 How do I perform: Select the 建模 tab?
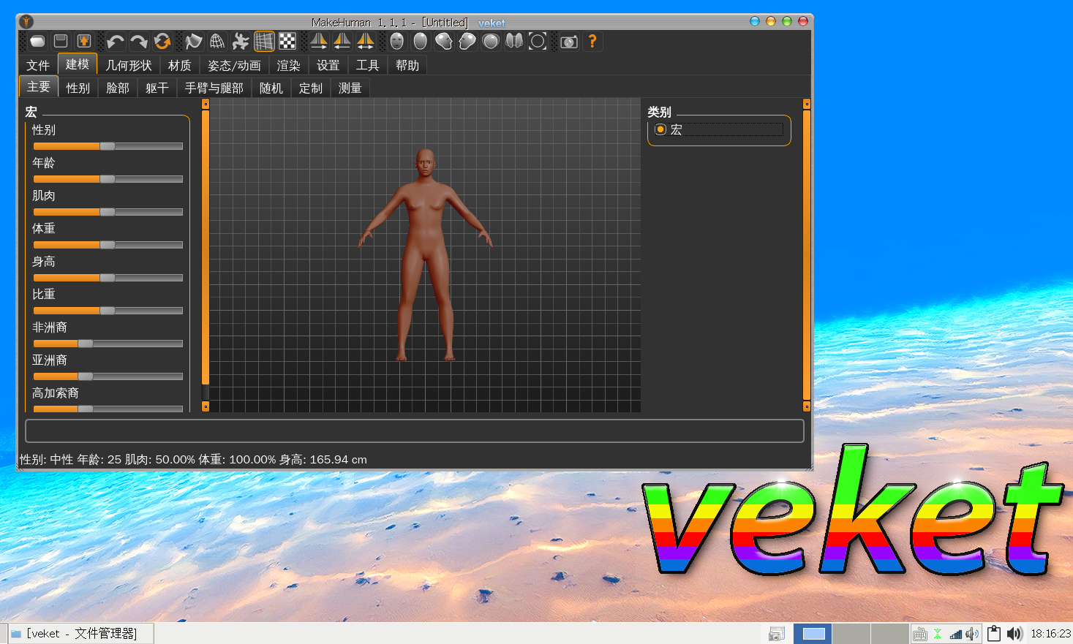coord(78,64)
